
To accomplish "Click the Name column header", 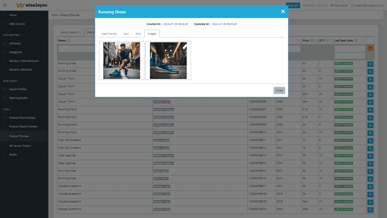I will click(62, 41).
